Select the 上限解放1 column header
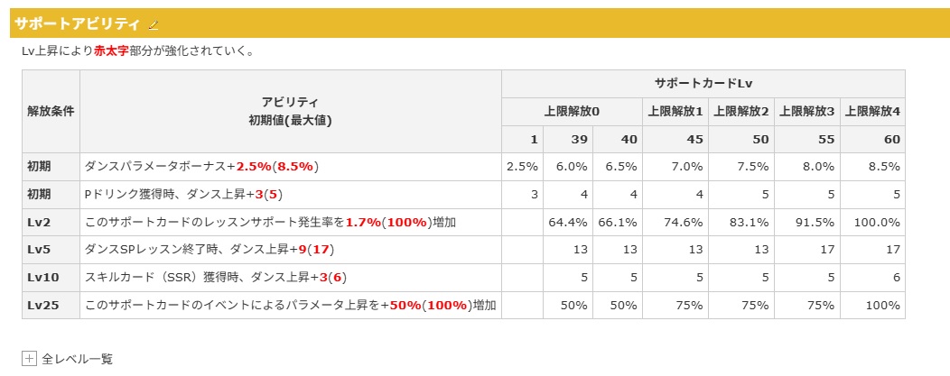The height and width of the screenshot is (376, 950). (675, 111)
